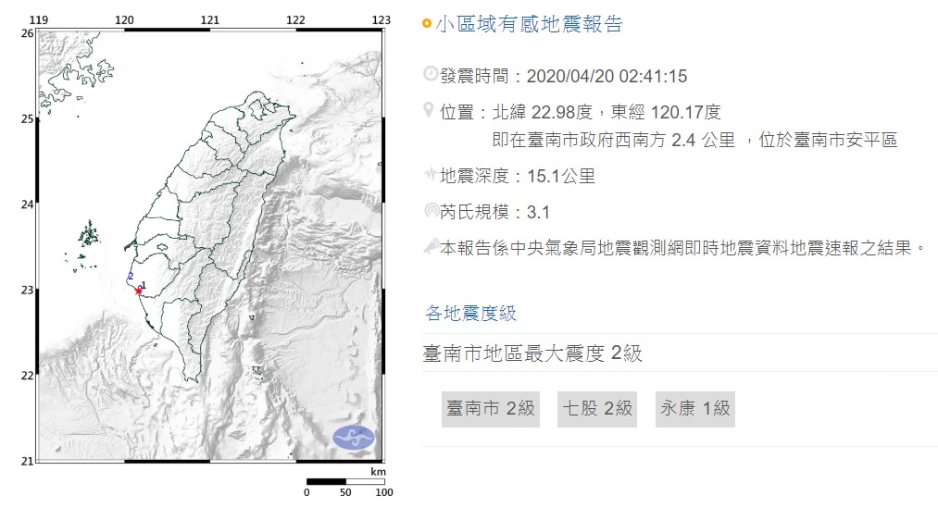Click the 各地震度級 section heading
The height and width of the screenshot is (508, 938).
(470, 313)
